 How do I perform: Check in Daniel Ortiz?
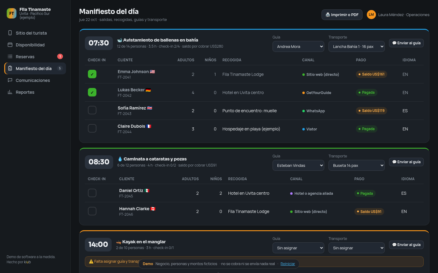[x=92, y=193]
